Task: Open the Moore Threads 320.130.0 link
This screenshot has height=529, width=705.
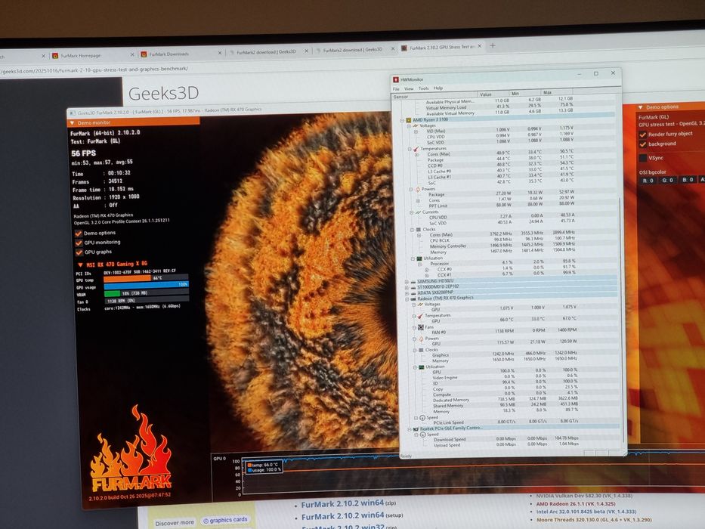Action: click(x=593, y=520)
